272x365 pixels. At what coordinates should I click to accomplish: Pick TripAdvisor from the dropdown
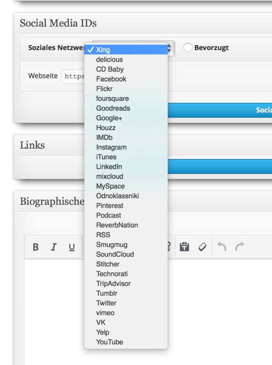coord(126,283)
